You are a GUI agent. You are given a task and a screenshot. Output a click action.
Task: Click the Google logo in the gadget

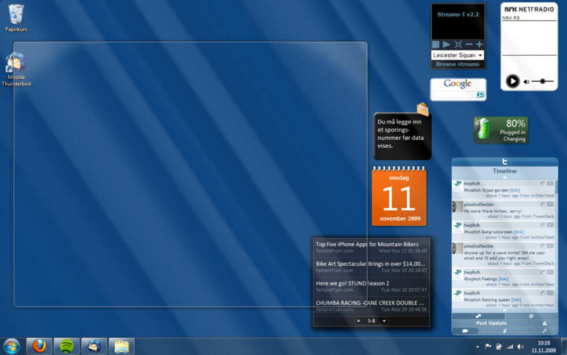[458, 83]
